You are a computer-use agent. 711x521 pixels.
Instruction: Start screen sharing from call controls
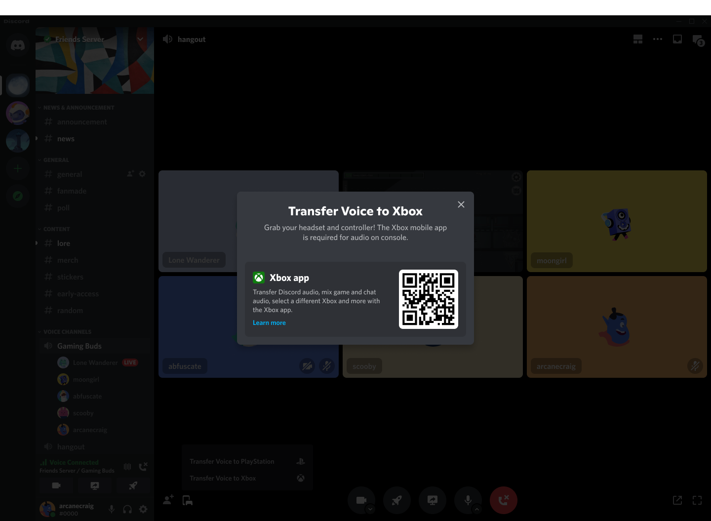pyautogui.click(x=432, y=500)
